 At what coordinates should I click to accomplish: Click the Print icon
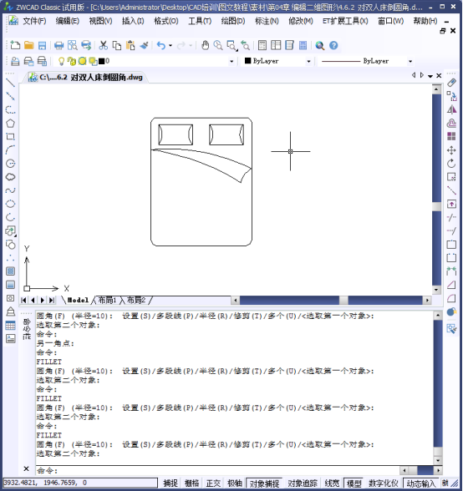click(59, 45)
